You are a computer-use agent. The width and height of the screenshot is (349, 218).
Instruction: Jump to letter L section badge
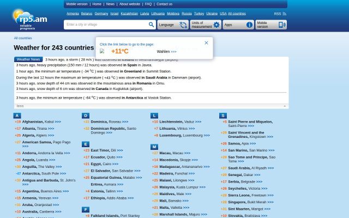[x=154, y=116]
